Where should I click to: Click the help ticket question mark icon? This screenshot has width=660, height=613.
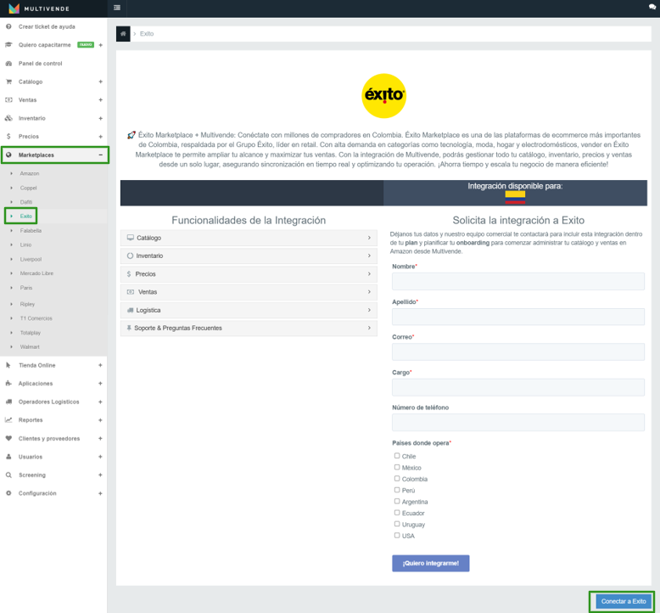click(x=8, y=26)
